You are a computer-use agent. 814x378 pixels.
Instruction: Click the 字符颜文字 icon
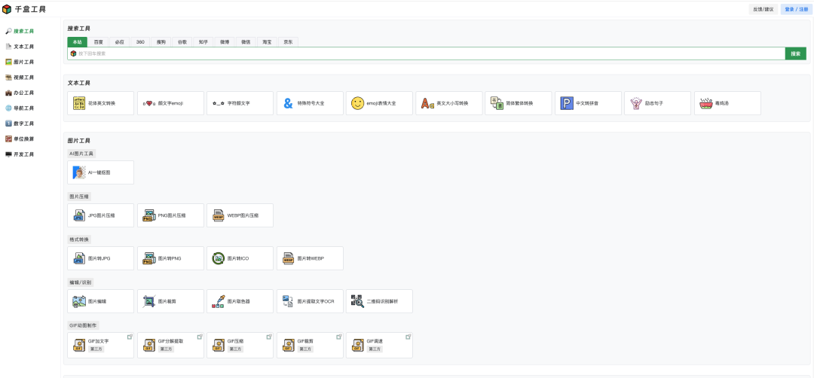219,103
